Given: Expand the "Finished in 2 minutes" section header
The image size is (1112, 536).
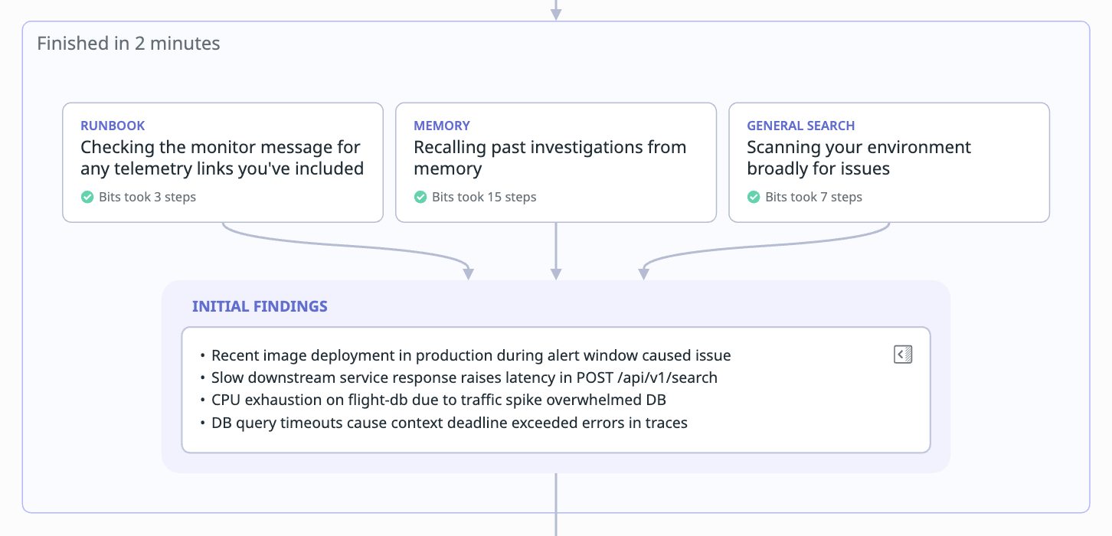Looking at the screenshot, I should click(x=129, y=44).
